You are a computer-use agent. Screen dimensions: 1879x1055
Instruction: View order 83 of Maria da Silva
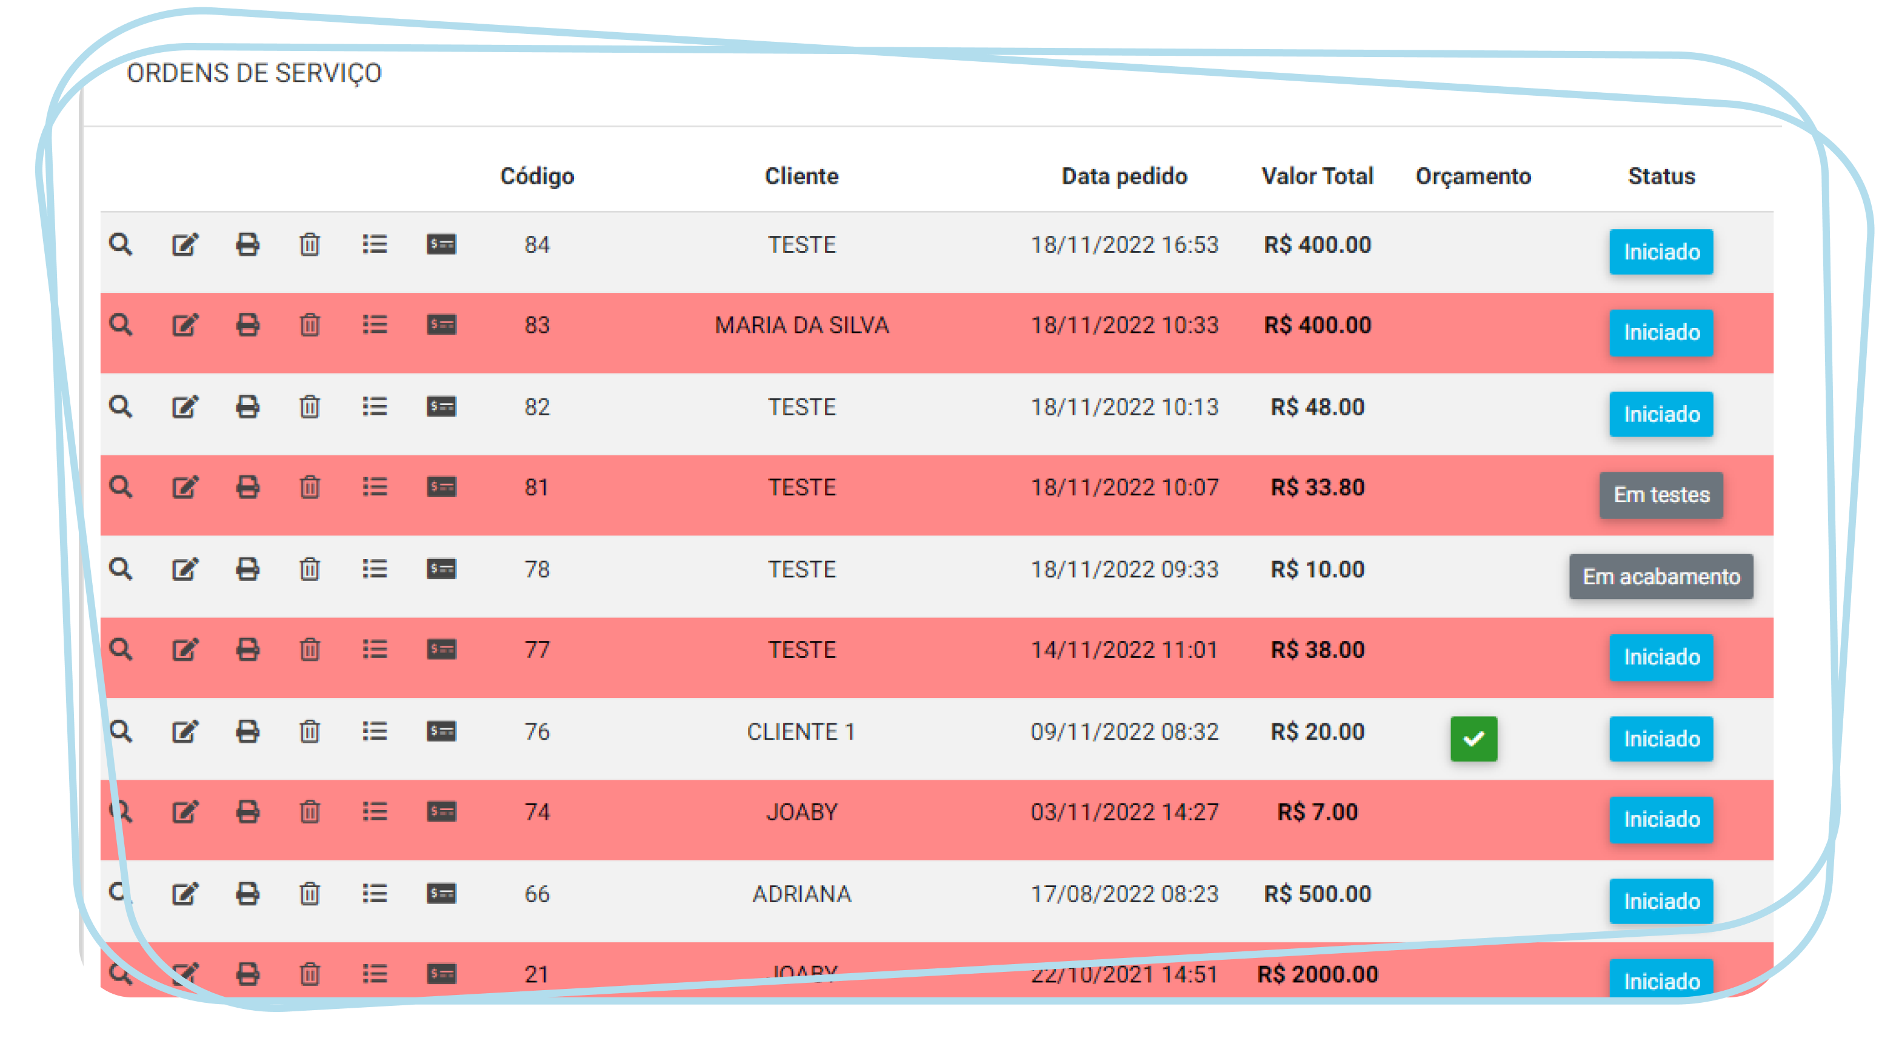click(121, 324)
